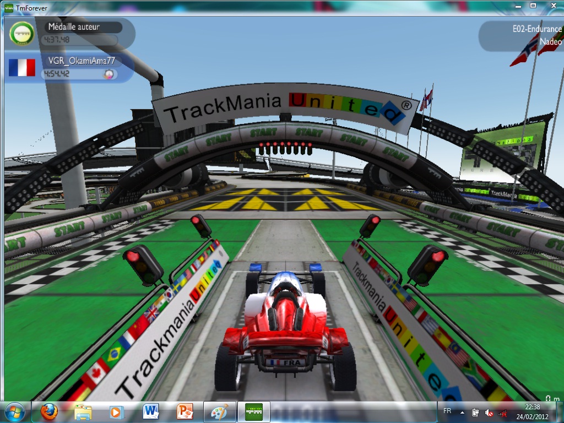The width and height of the screenshot is (564, 423).
Task: Click the French flag player icon
Action: click(x=21, y=67)
